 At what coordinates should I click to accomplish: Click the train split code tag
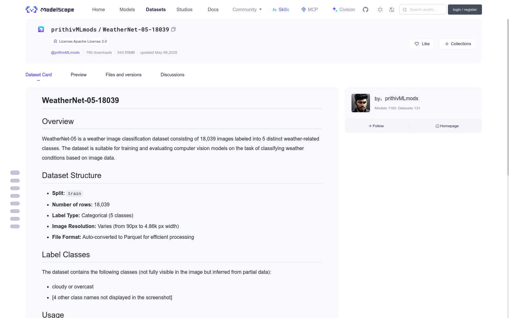(x=74, y=194)
